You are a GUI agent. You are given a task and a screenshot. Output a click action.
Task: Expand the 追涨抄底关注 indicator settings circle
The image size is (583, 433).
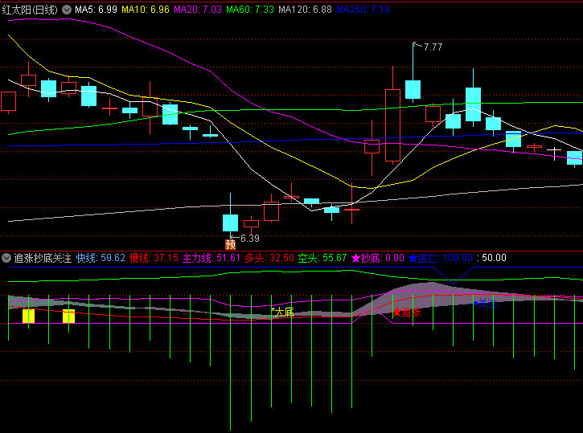pyautogui.click(x=6, y=258)
